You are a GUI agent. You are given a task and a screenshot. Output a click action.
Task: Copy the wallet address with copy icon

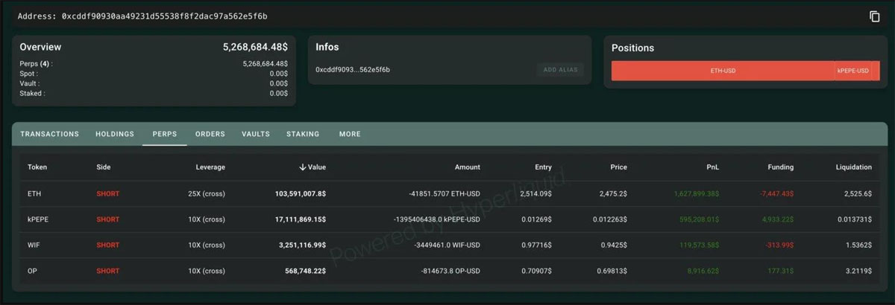point(875,16)
